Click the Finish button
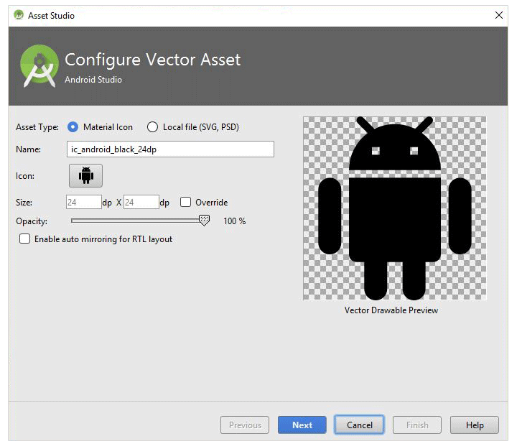 (x=417, y=425)
